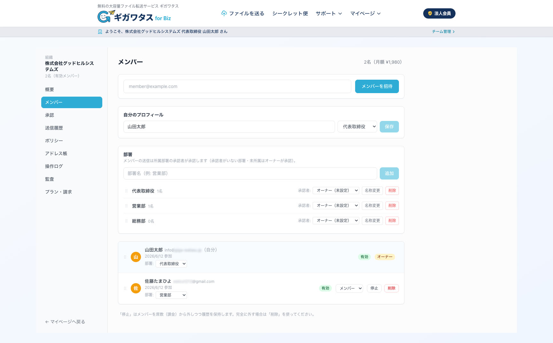Click 名称変更 for 営業部 department
553x343 pixels.
click(372, 206)
